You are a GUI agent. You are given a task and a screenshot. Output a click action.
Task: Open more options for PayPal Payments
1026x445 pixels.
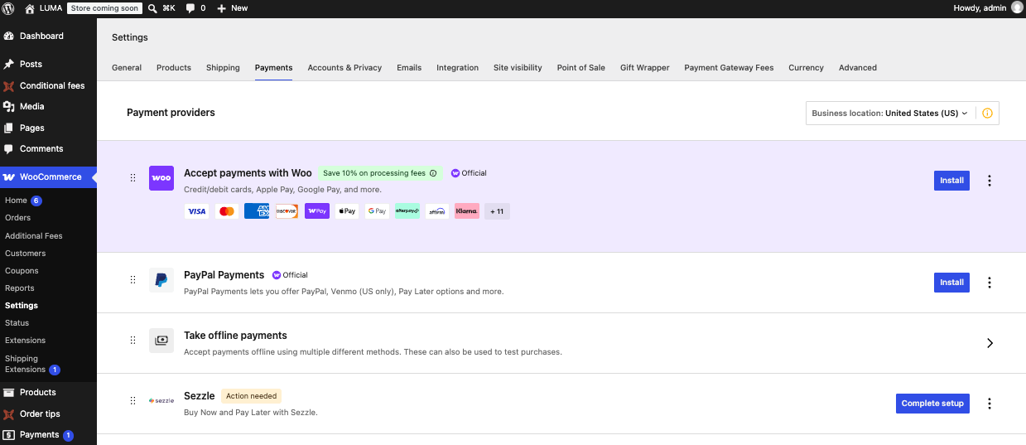point(990,283)
